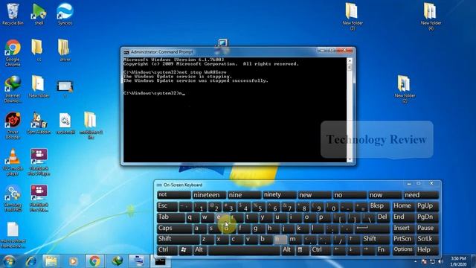Click the PgDn key on keyboard
476x268 pixels.
tap(428, 217)
